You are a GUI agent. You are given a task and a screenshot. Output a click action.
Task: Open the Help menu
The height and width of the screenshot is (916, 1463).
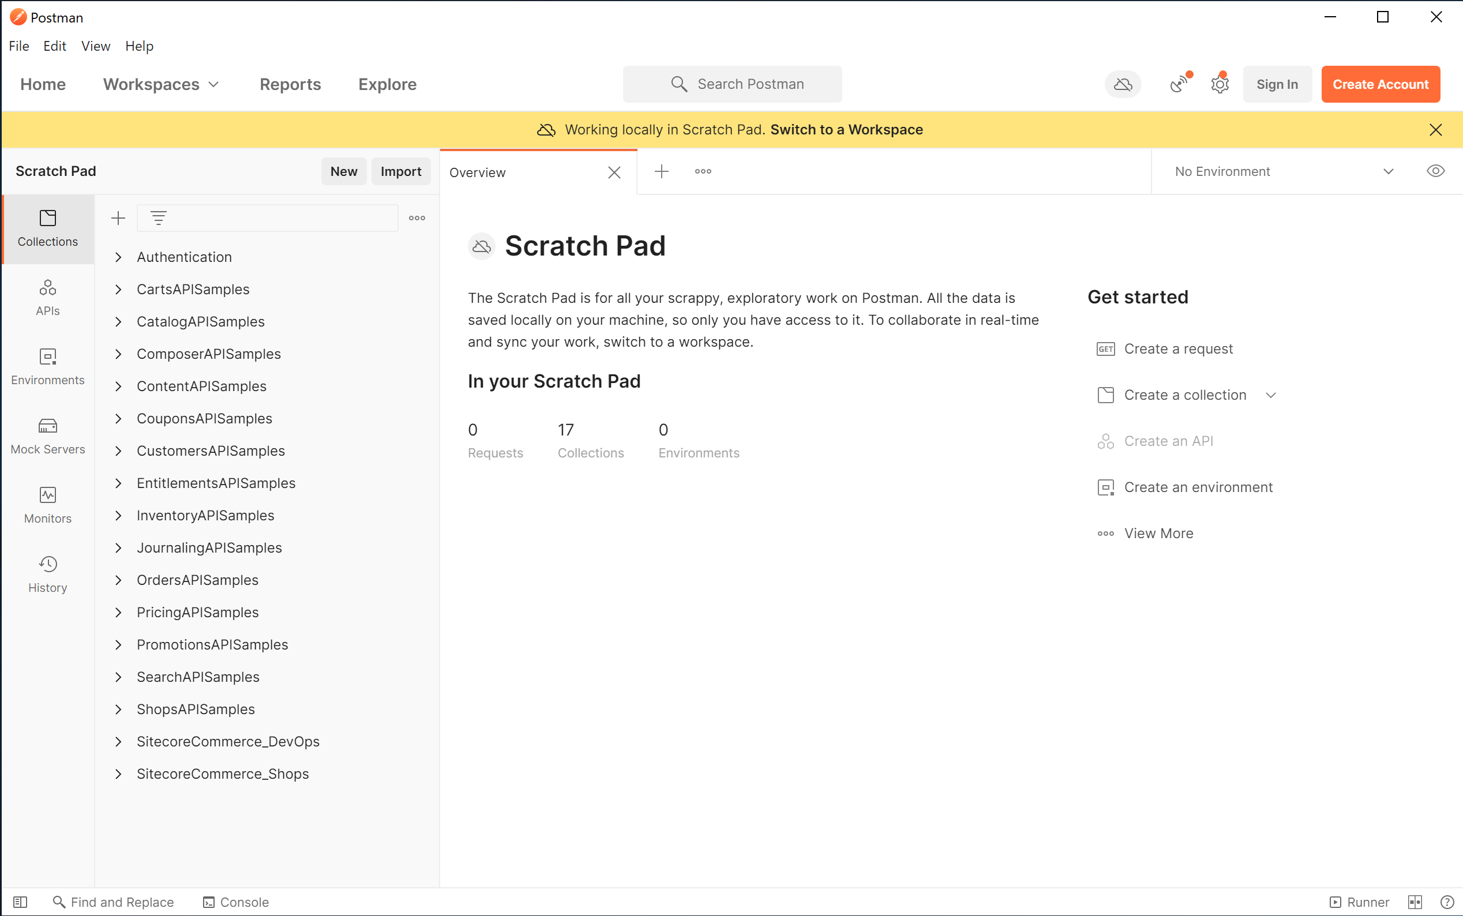[x=140, y=46]
